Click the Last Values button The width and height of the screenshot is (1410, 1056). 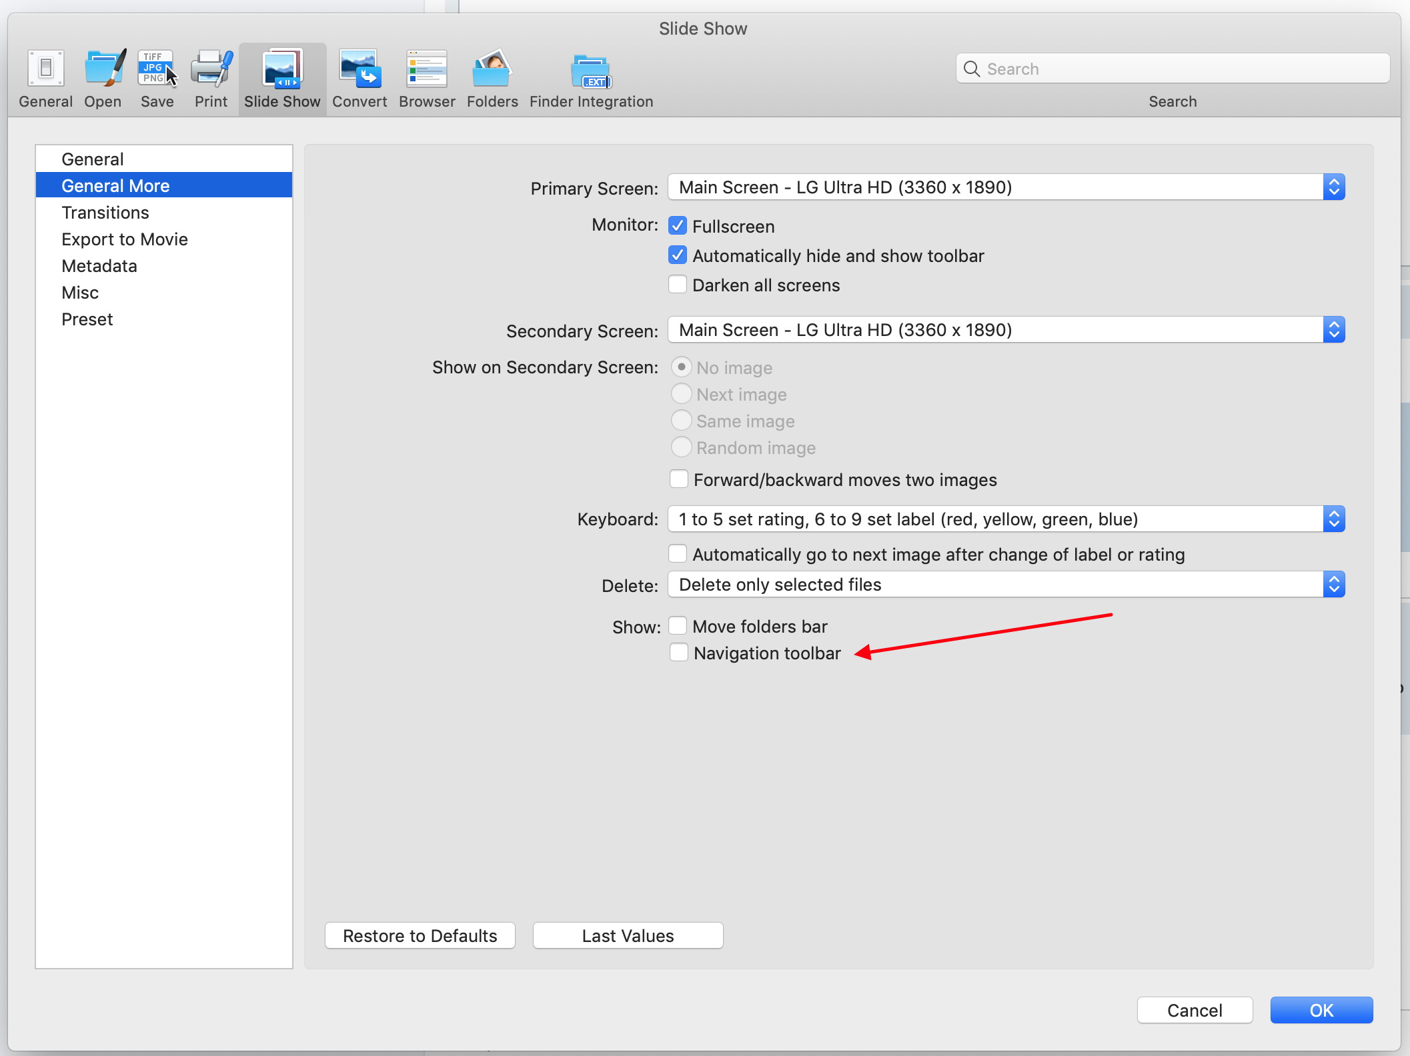628,936
